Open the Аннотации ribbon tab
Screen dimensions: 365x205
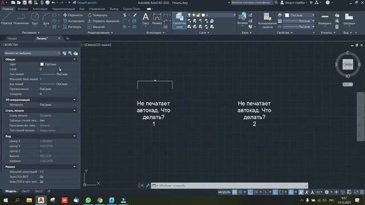click(x=40, y=9)
